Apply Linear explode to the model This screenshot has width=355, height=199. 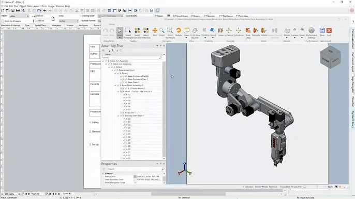220,32
